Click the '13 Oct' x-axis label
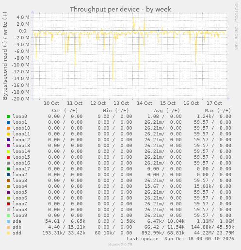This screenshot has height=250, width=241. coord(121,103)
